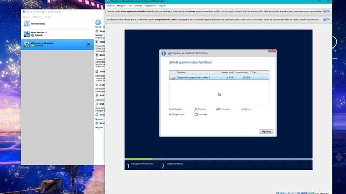Click the Audio section speaker icon

pyautogui.click(x=97, y=85)
